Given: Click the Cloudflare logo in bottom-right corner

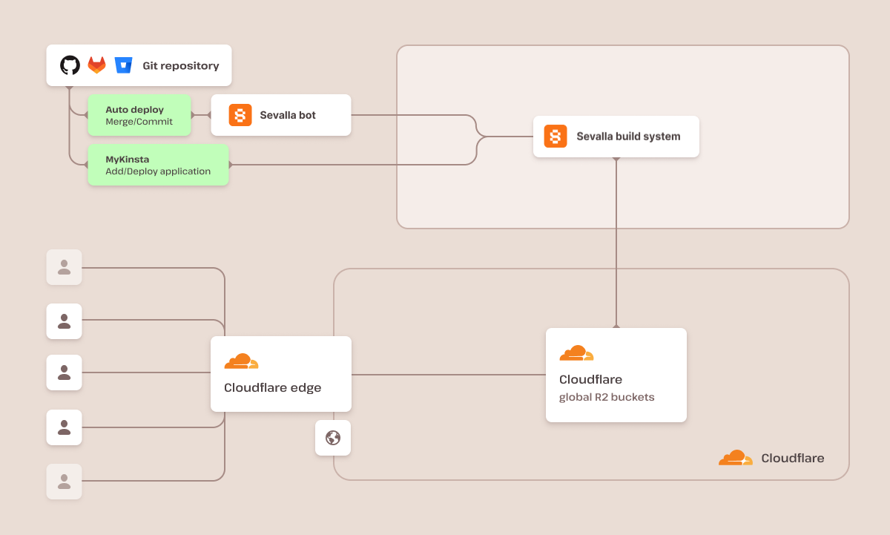Looking at the screenshot, I should [735, 458].
